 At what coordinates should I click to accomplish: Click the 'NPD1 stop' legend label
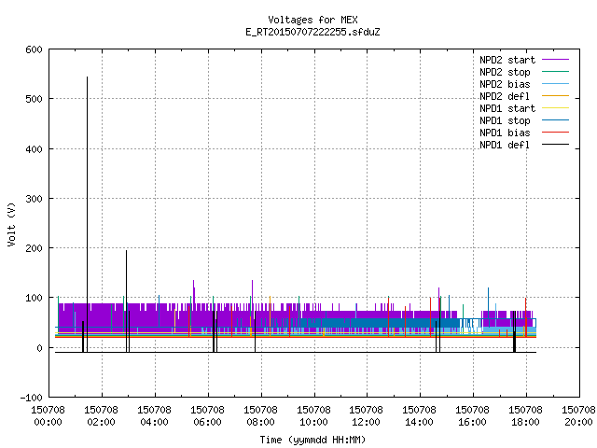505,120
